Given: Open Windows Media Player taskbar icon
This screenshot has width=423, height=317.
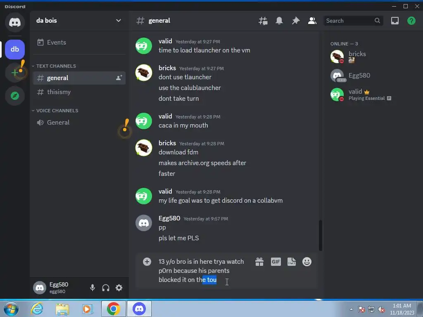Looking at the screenshot, I should 88,309.
